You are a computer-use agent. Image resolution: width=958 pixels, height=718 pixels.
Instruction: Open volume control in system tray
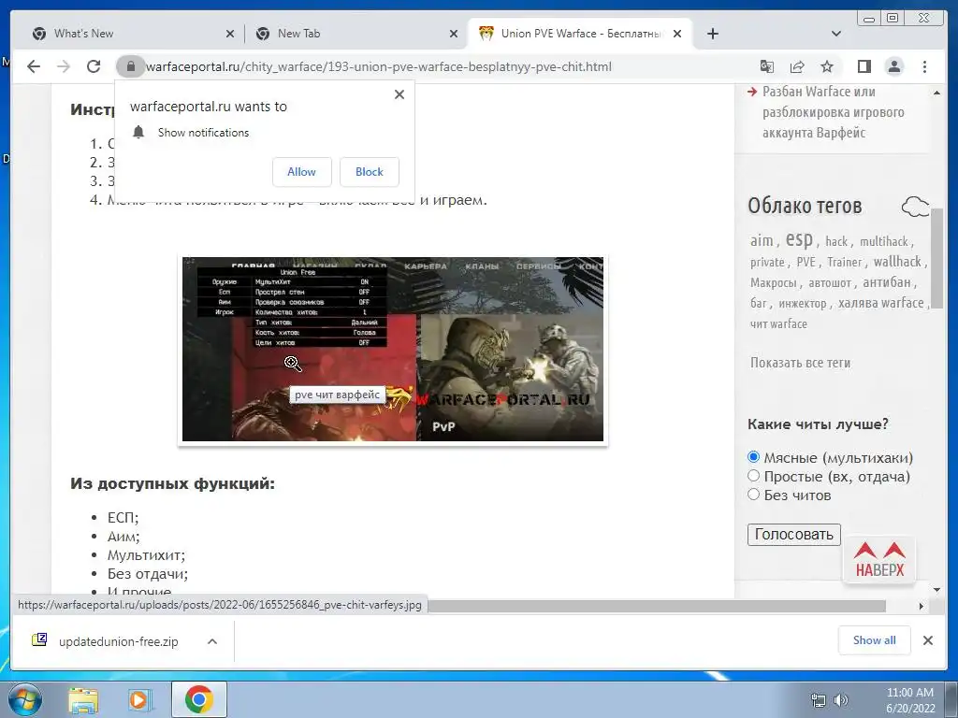pos(841,700)
